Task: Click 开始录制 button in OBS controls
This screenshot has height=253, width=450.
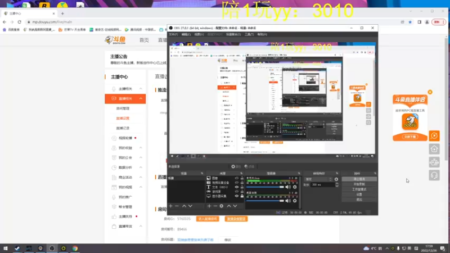Action: click(x=359, y=184)
